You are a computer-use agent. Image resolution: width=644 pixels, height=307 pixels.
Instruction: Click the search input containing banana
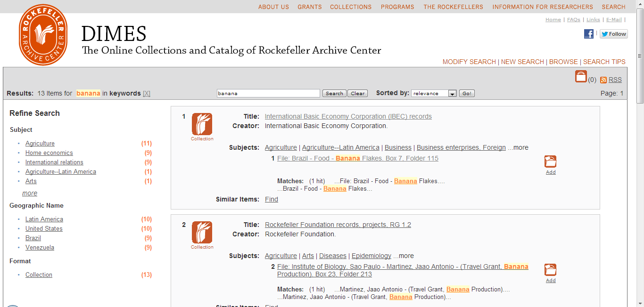[268, 93]
